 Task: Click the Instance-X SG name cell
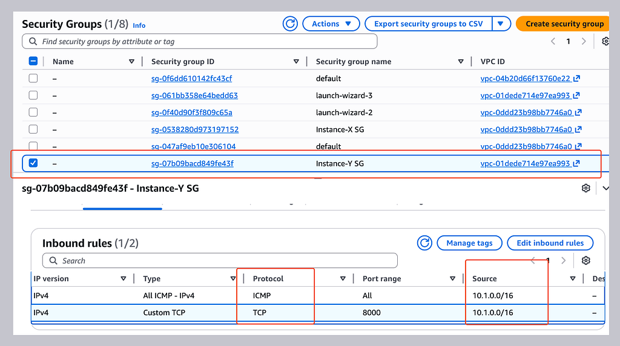click(340, 129)
